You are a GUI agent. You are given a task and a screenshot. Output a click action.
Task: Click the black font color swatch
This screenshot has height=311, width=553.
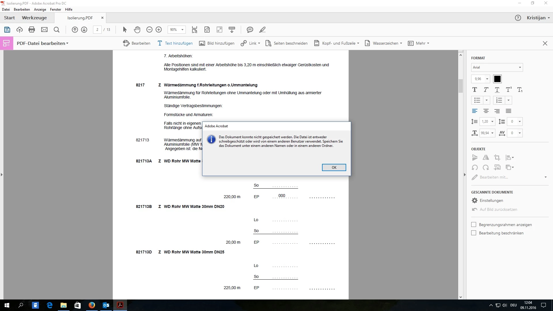point(497,79)
